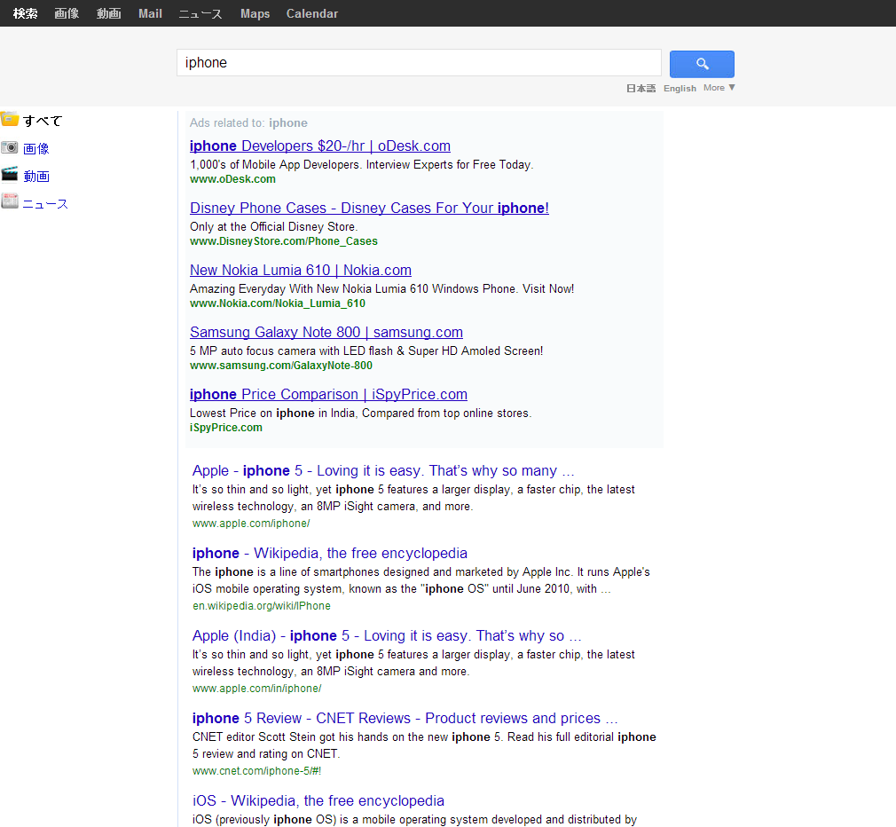Select ニュース filter in sidebar
Image resolution: width=896 pixels, height=827 pixels.
(x=45, y=204)
